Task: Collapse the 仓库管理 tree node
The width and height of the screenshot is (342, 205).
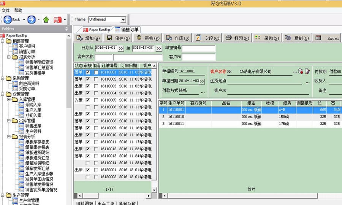Action: coord(2,94)
